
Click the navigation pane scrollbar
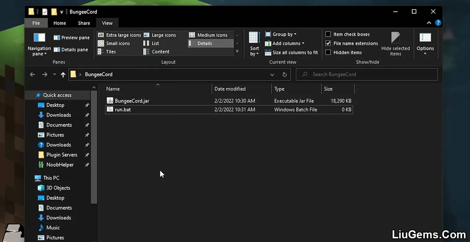pyautogui.click(x=94, y=147)
